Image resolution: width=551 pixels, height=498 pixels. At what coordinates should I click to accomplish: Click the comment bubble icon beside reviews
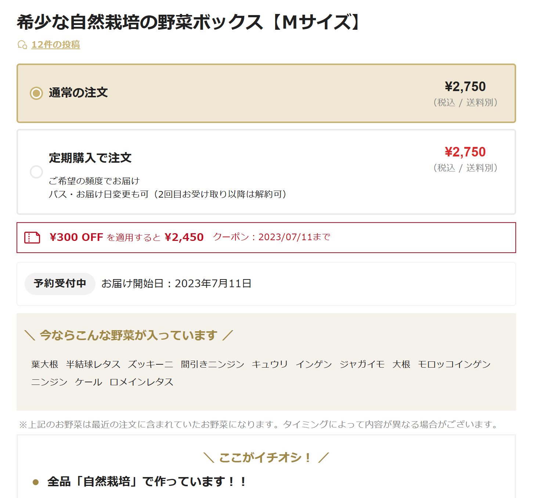pos(22,45)
